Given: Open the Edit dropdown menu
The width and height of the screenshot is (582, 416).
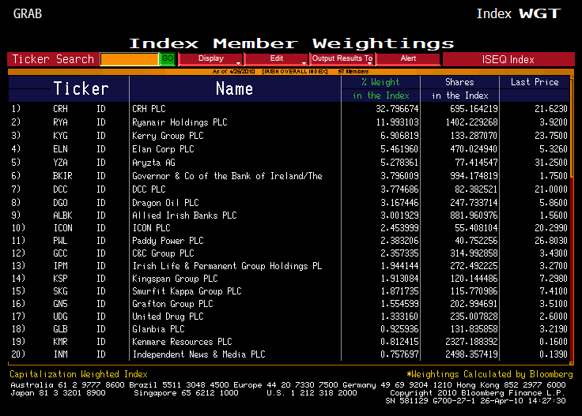Looking at the screenshot, I should pos(277,59).
